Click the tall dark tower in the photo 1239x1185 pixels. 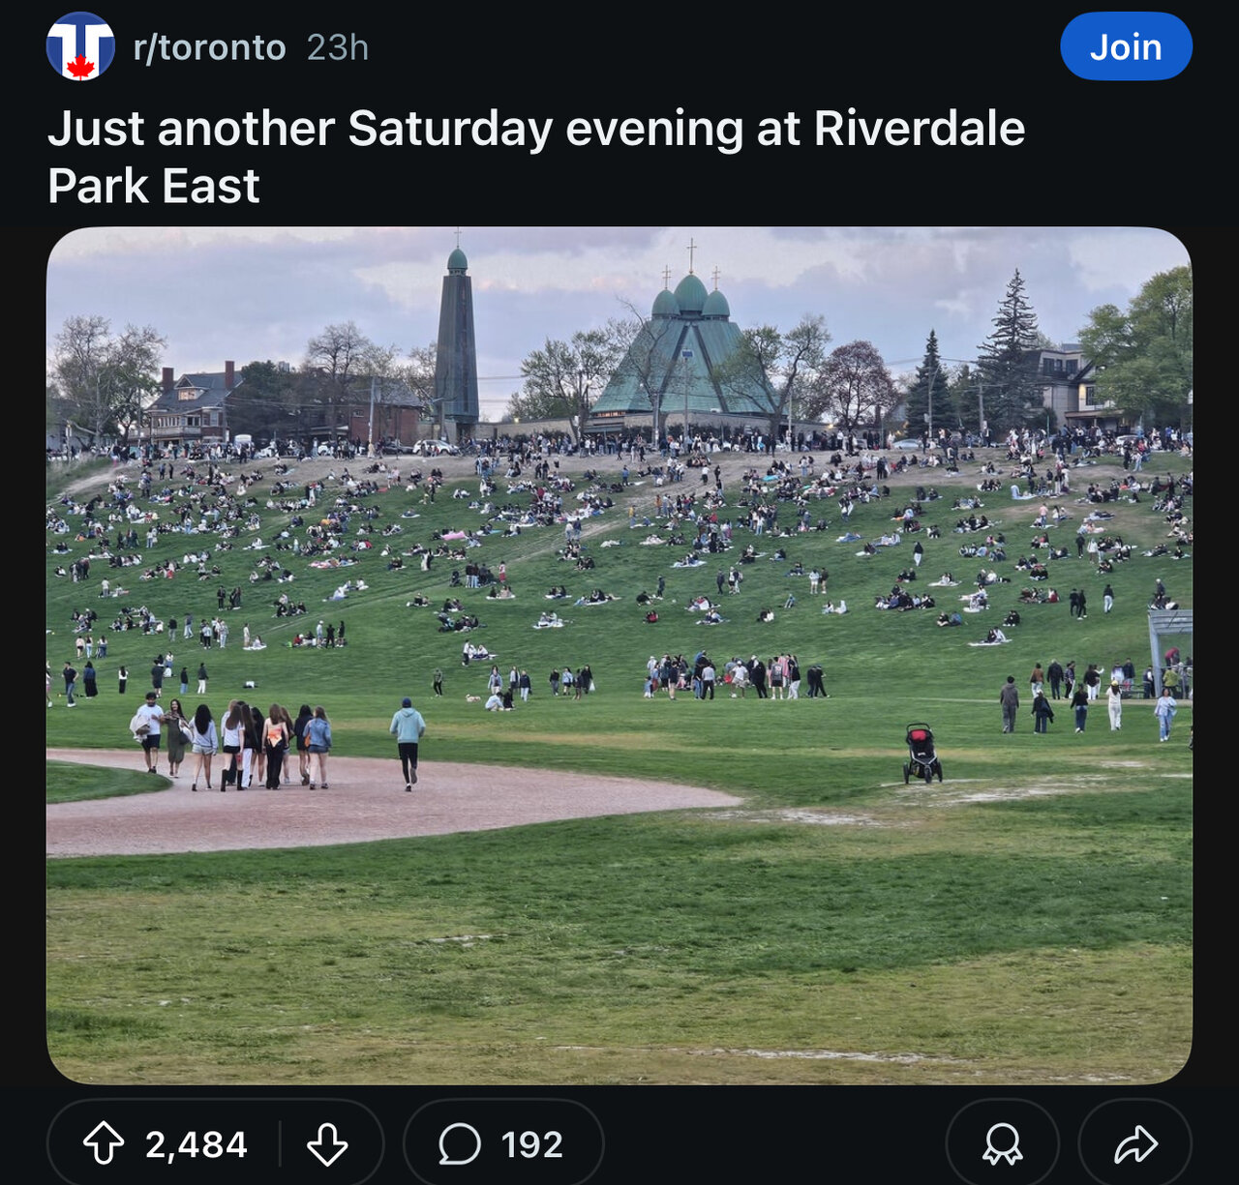456,339
